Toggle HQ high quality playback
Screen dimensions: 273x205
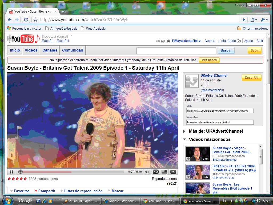point(155,172)
